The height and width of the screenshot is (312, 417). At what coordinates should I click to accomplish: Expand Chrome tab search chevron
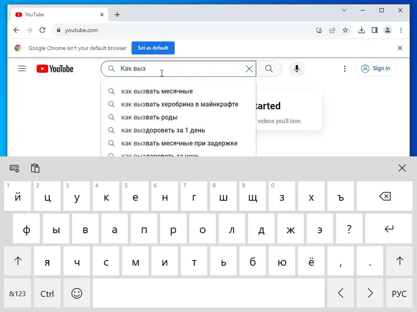pyautogui.click(x=344, y=10)
